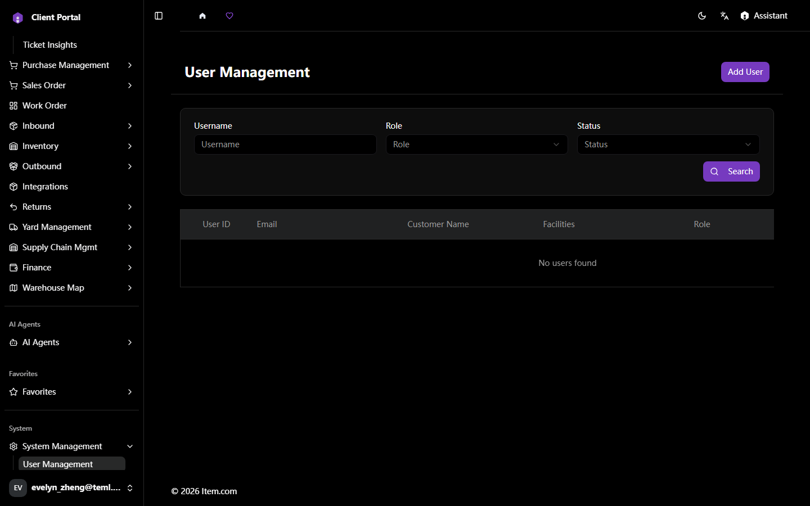
Task: Click the purple heart favorite icon
Action: point(229,16)
